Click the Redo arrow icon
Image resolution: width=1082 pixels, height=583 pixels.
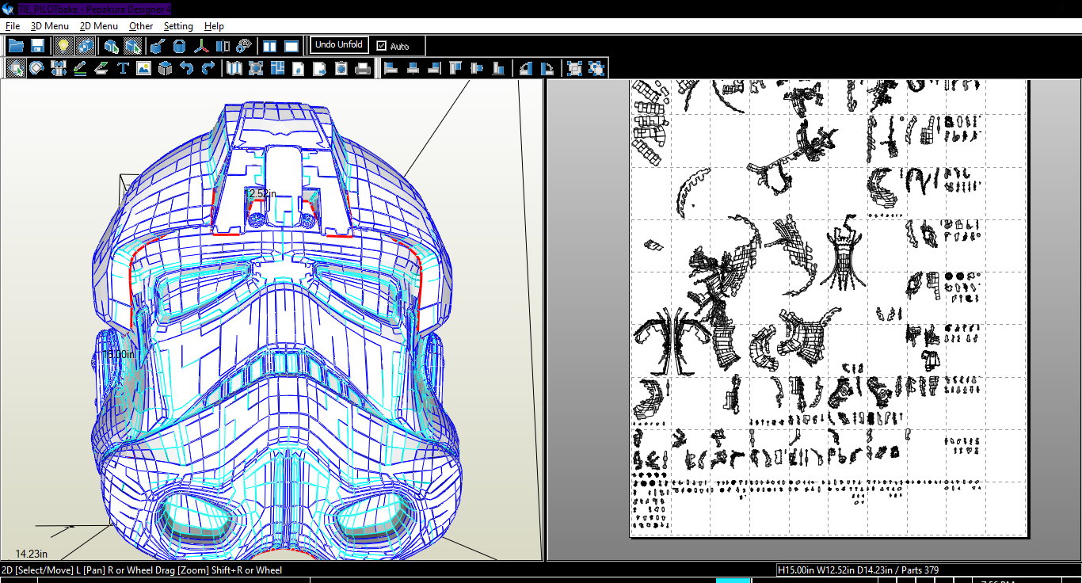tap(208, 68)
